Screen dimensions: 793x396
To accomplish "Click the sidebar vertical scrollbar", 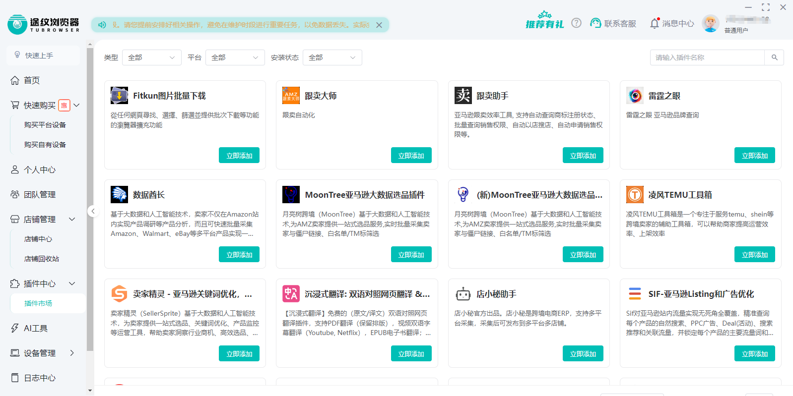I will [90, 198].
